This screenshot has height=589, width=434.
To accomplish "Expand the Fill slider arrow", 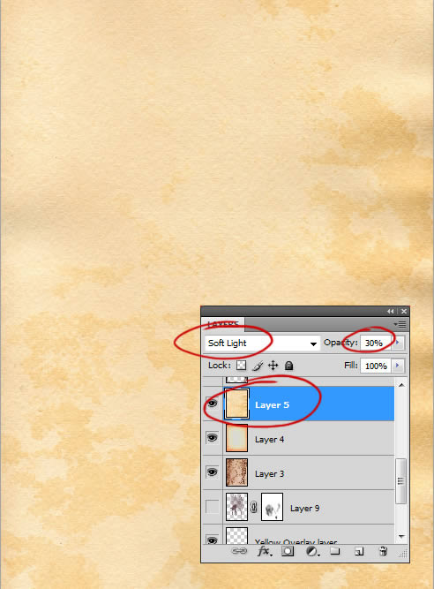I will (398, 366).
